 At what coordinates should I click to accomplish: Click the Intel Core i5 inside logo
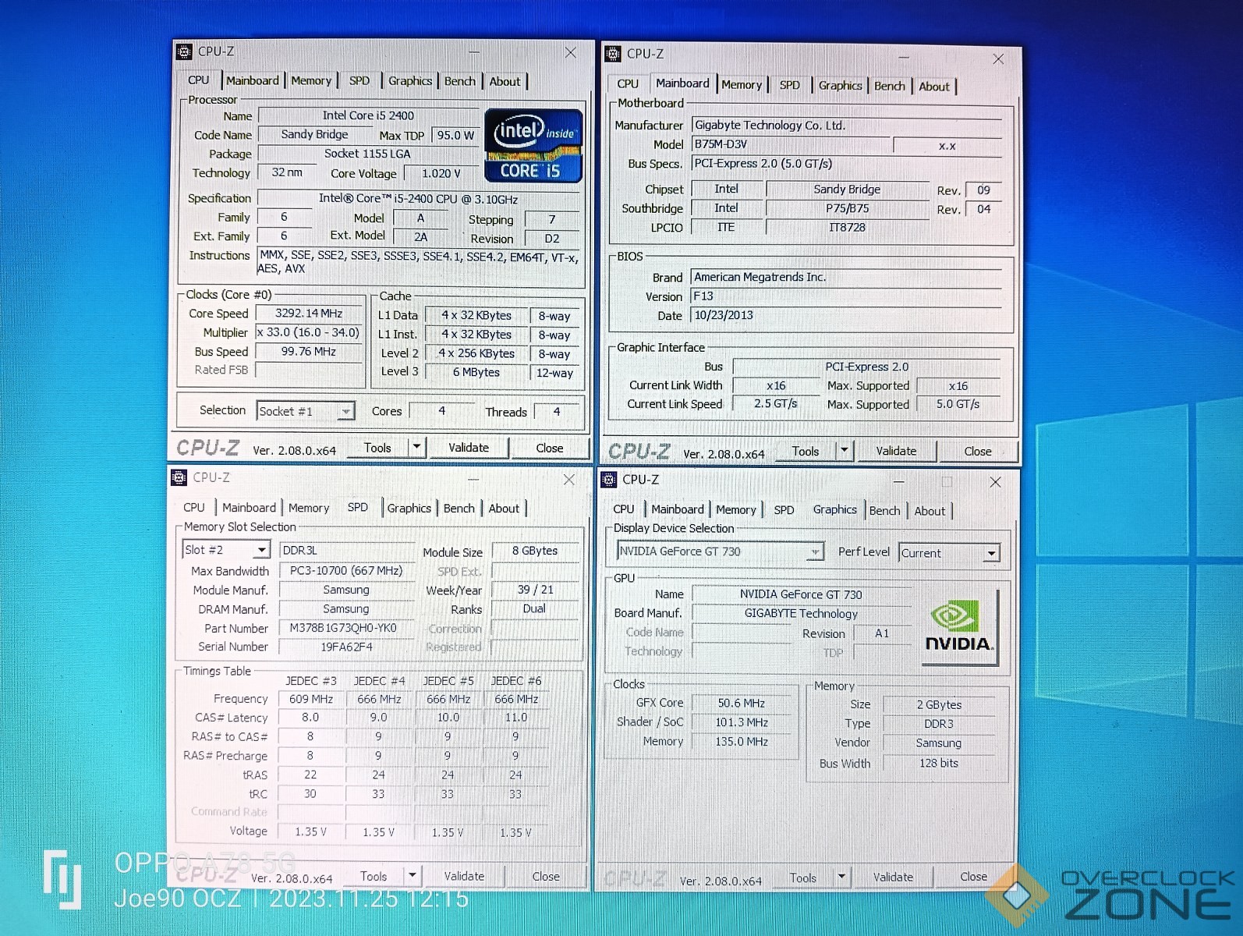533,145
